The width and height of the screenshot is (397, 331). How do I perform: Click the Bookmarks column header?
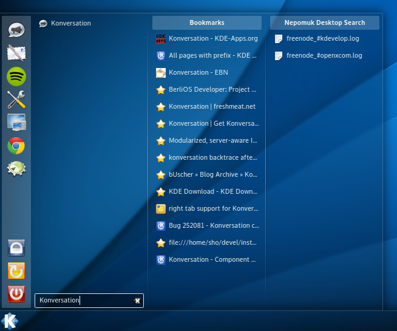207,23
